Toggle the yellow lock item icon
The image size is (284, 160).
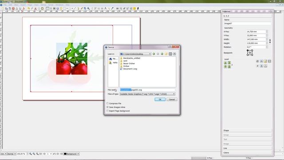[265, 61]
